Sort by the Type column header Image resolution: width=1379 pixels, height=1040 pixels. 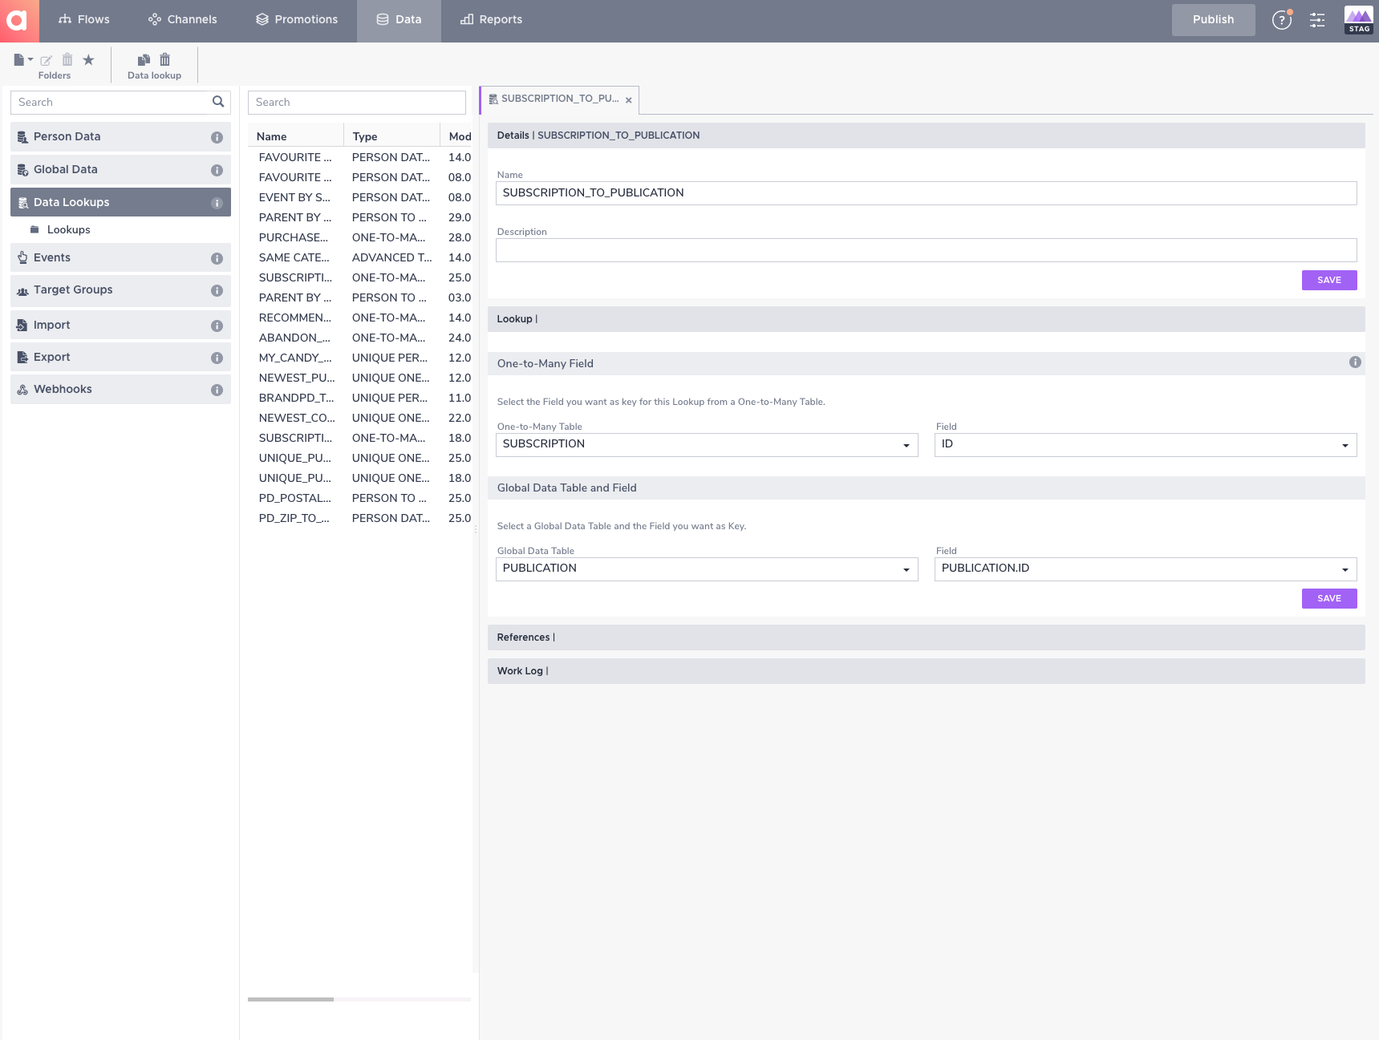[391, 137]
